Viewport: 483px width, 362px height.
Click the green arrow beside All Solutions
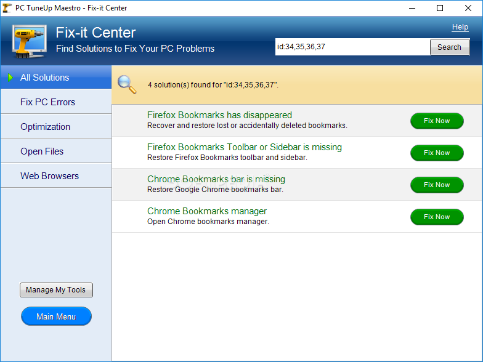tap(10, 78)
